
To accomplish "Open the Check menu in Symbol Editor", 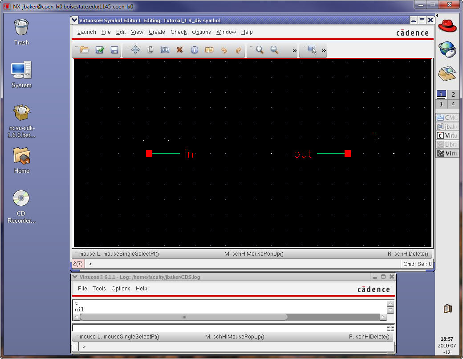I will point(179,32).
